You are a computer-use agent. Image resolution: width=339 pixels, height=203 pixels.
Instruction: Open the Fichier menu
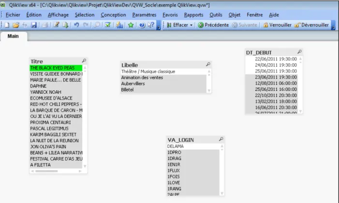pos(13,15)
